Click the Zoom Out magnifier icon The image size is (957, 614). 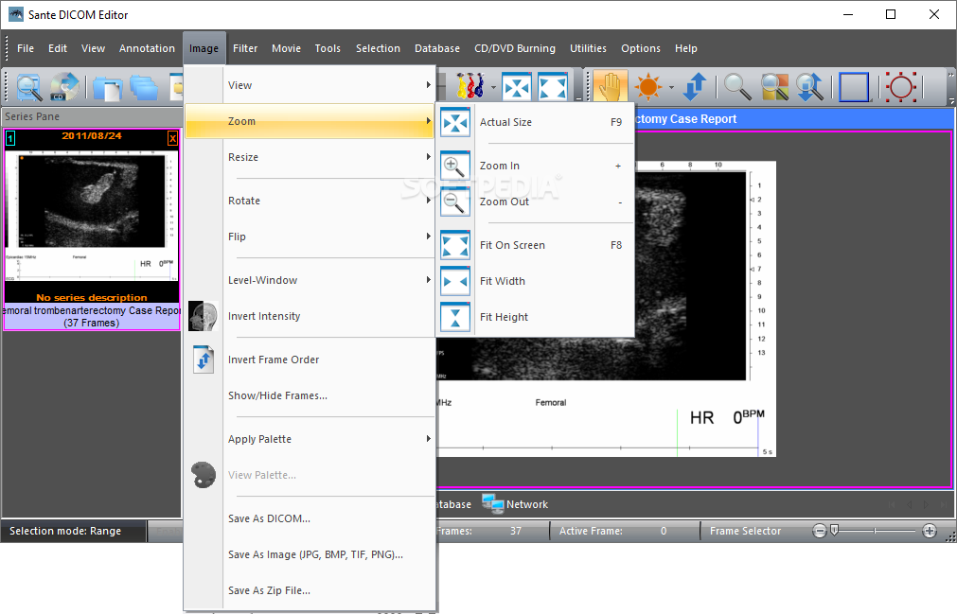pos(455,202)
